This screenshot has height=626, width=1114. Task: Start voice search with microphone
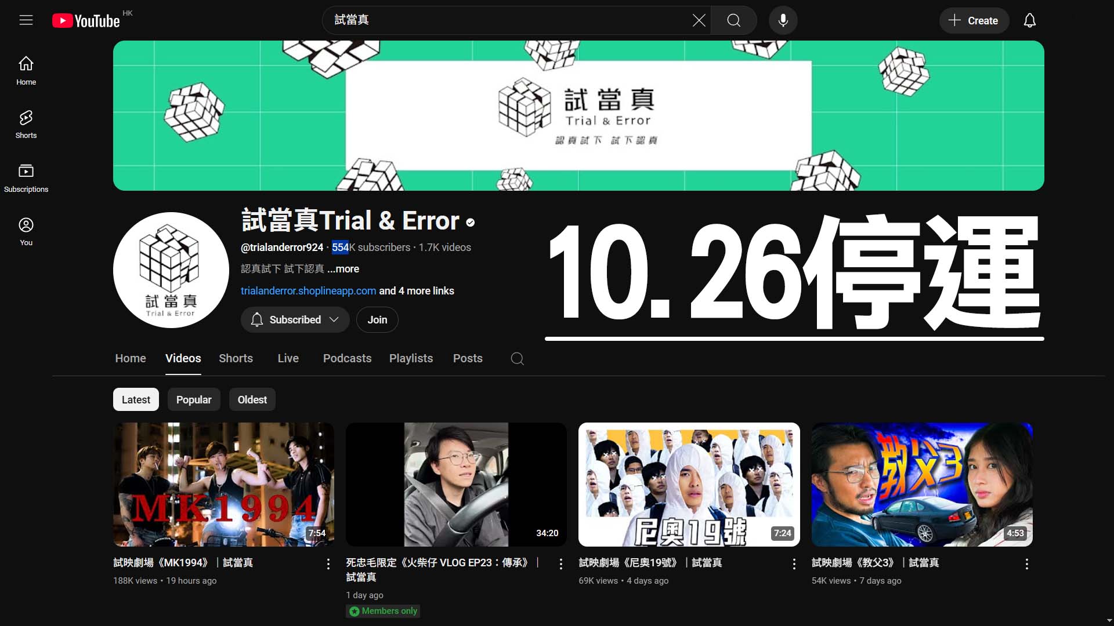pyautogui.click(x=783, y=20)
